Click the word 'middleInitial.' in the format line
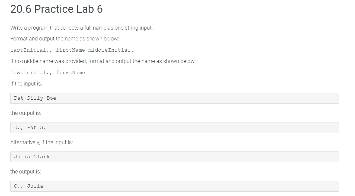 (111, 50)
